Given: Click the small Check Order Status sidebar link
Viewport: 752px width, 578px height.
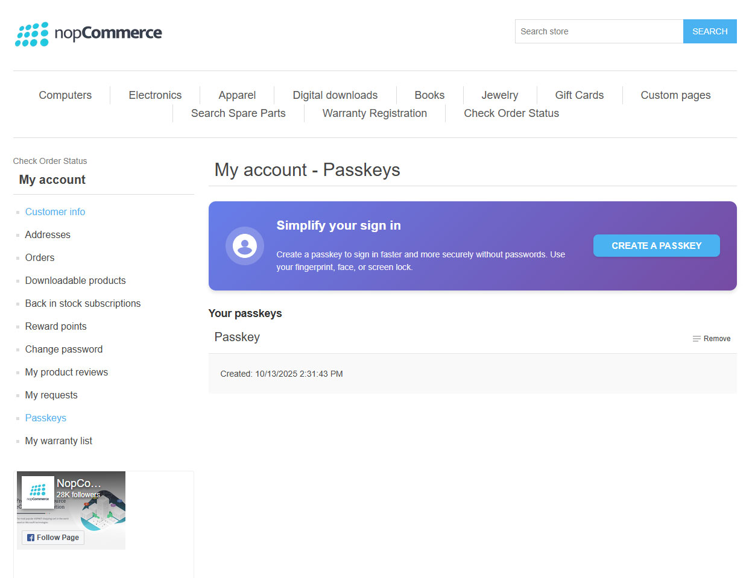Looking at the screenshot, I should pyautogui.click(x=50, y=161).
